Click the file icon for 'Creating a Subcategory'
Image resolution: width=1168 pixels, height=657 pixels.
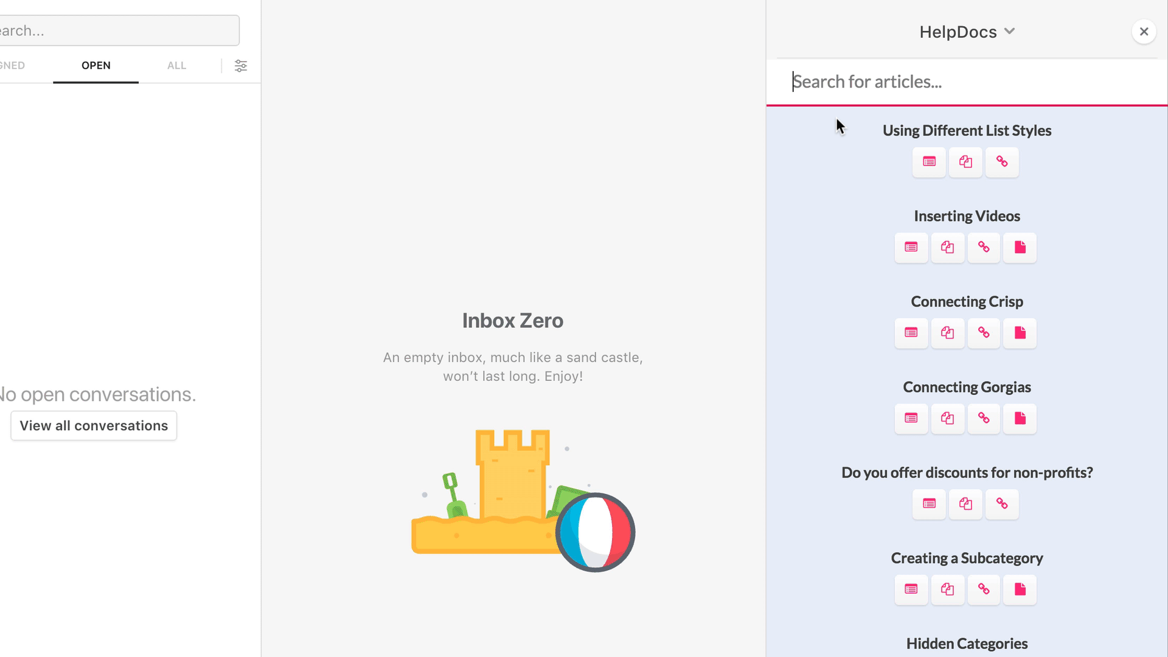(x=1020, y=589)
